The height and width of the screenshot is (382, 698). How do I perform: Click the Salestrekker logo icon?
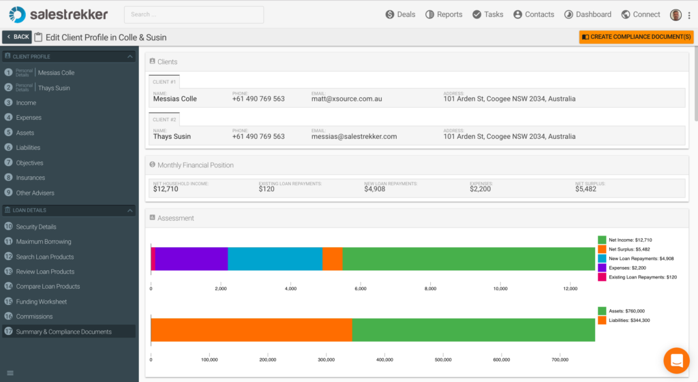17,15
